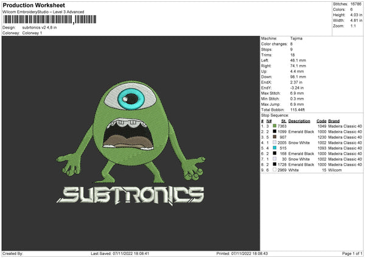This screenshot has width=365, height=258.
Task: Select the Down value "98.1 mm"
Action: [x=298, y=77]
